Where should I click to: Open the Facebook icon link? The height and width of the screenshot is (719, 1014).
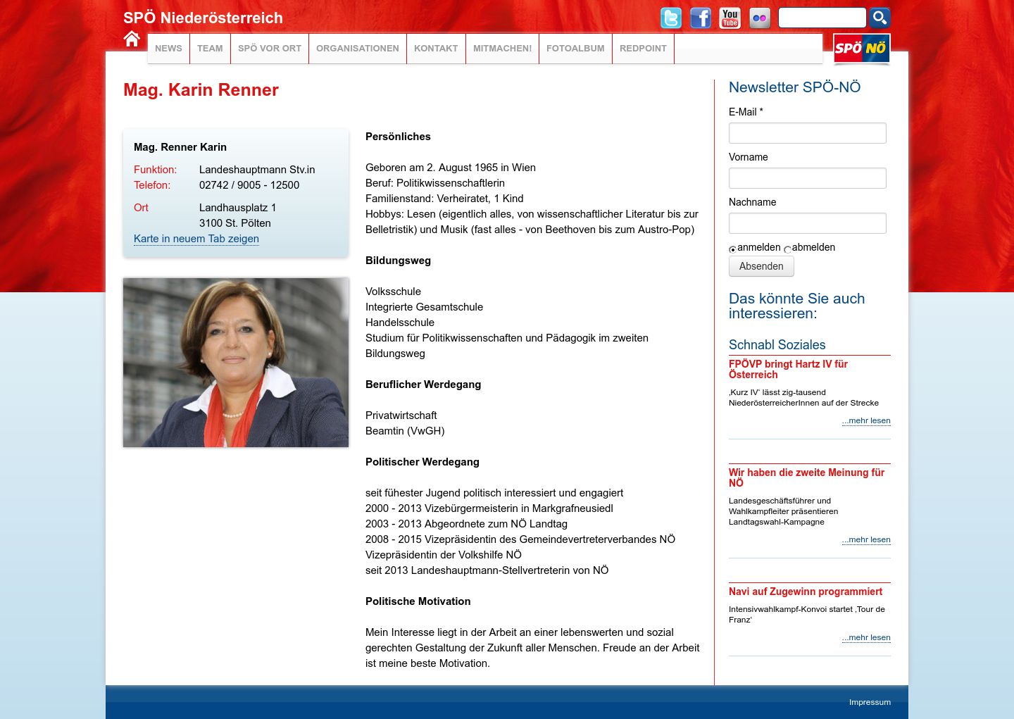click(x=701, y=18)
